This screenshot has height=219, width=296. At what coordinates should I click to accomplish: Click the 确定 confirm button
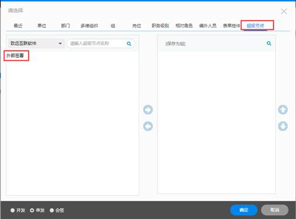click(244, 210)
